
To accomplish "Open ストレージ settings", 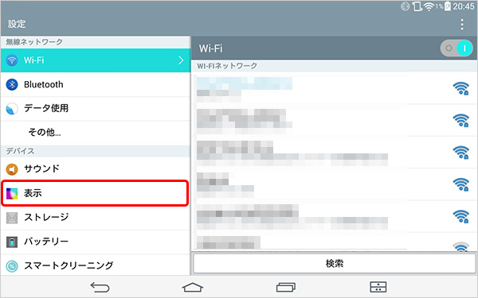I will [x=96, y=218].
